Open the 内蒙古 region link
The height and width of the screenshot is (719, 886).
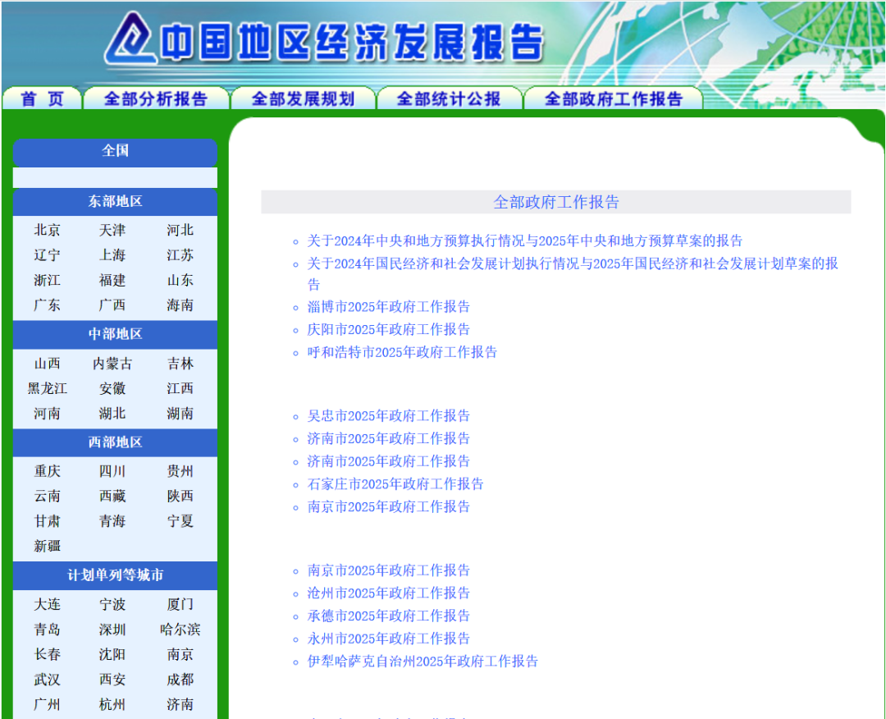tap(112, 364)
